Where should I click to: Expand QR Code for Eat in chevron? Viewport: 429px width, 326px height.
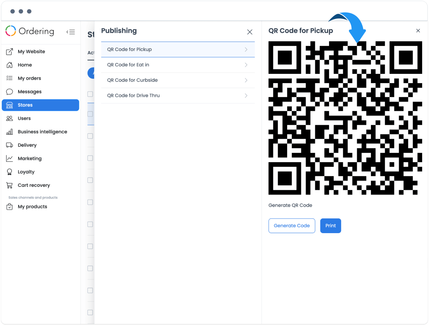(246, 65)
